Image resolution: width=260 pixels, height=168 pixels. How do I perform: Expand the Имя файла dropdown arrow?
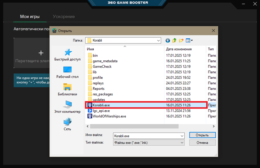(182, 136)
